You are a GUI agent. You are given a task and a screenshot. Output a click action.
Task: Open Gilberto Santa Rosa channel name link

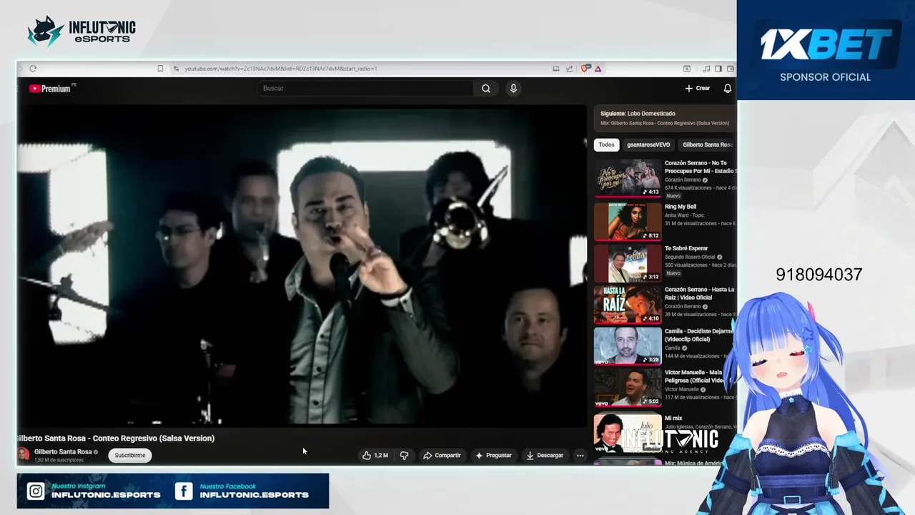tap(63, 452)
